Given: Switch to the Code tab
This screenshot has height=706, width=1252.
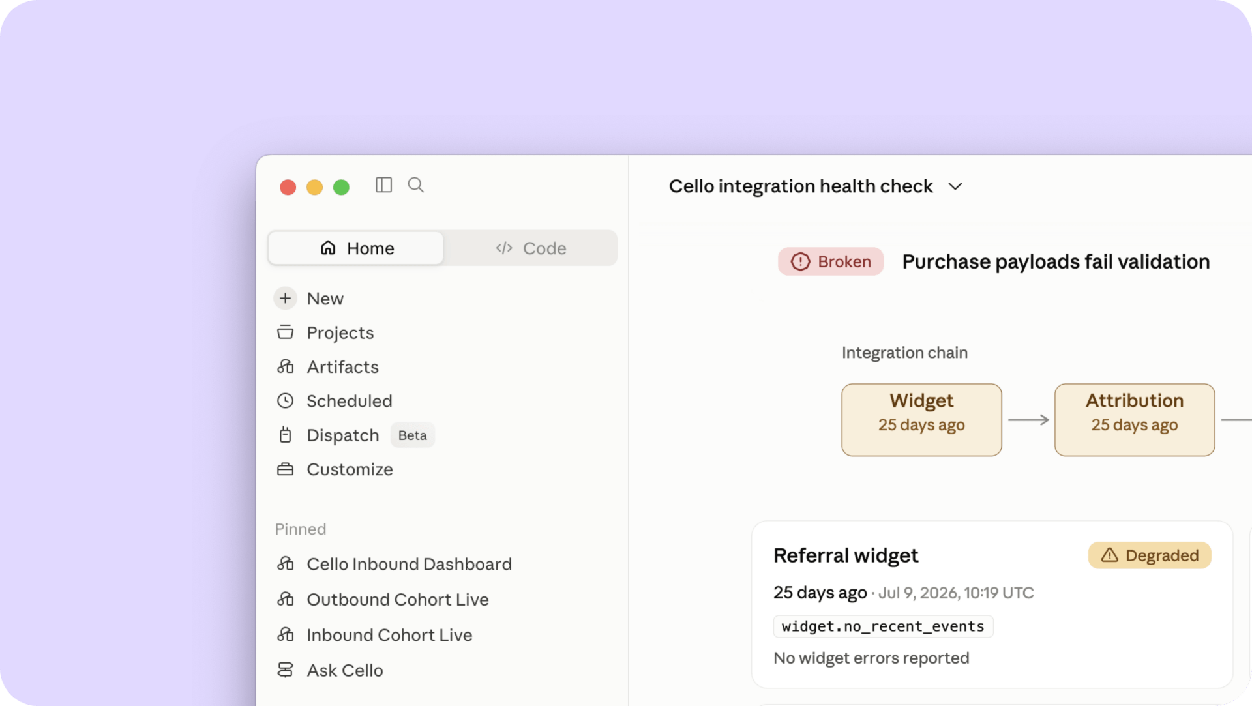Looking at the screenshot, I should coord(530,248).
